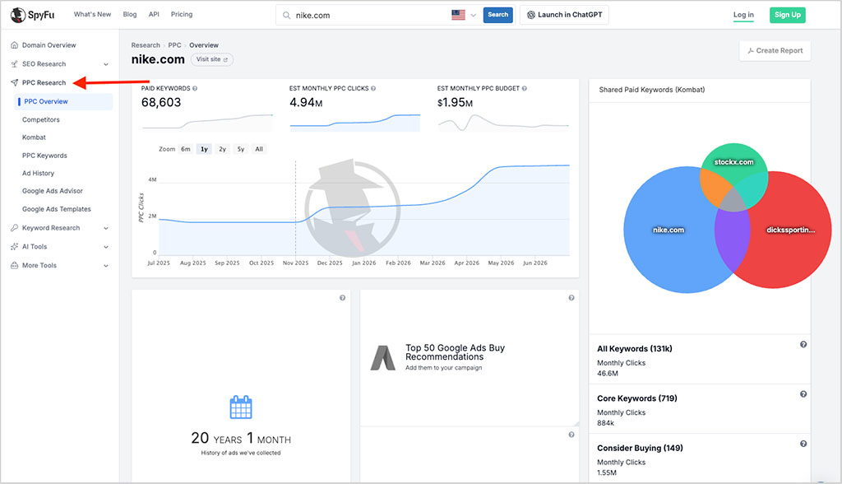Click the PPC Research paper-plane icon

[x=15, y=83]
